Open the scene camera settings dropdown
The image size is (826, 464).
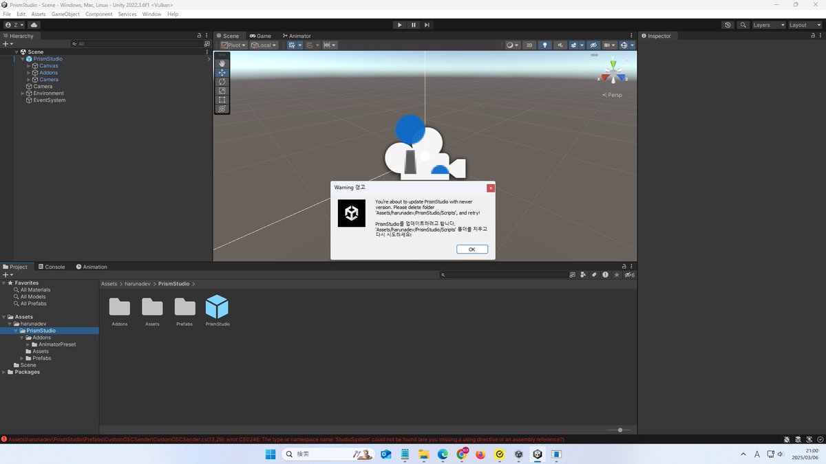(610, 45)
